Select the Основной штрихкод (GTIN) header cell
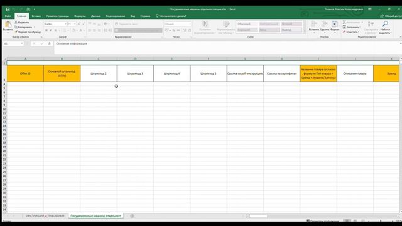The width and height of the screenshot is (402, 226). [62, 73]
